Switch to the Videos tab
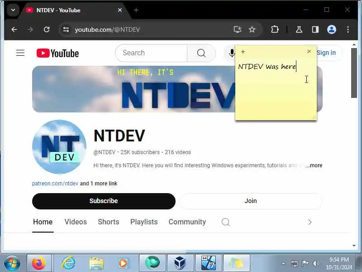 click(x=76, y=222)
